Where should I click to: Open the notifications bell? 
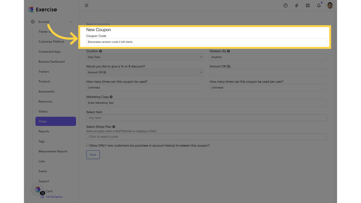point(319,5)
